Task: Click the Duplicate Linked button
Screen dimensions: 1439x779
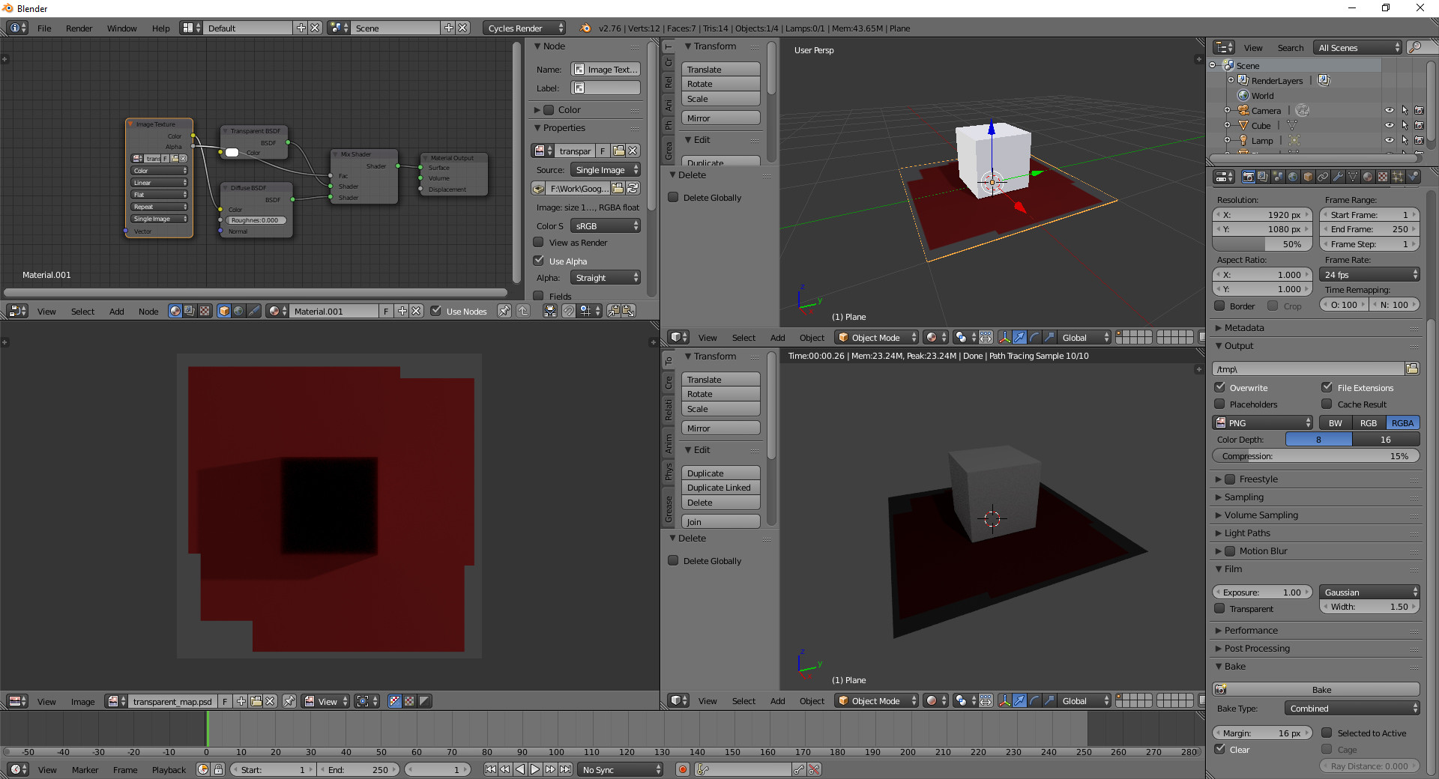Action: [721, 488]
